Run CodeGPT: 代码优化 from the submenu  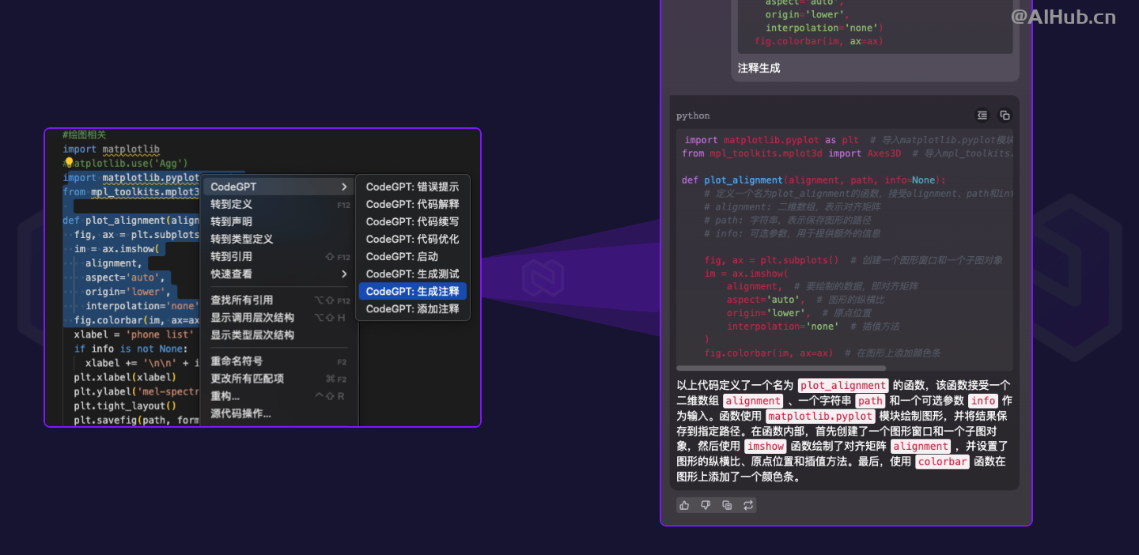(x=413, y=239)
